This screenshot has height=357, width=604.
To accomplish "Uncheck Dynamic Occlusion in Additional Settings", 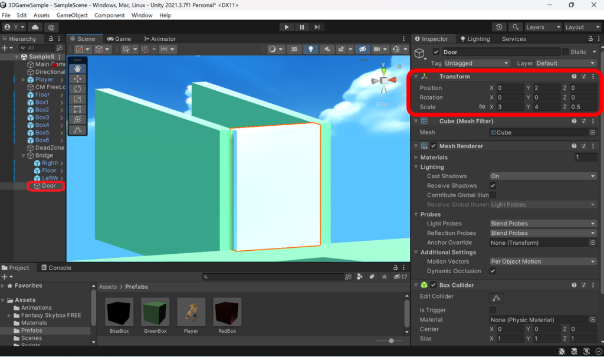I will point(492,271).
